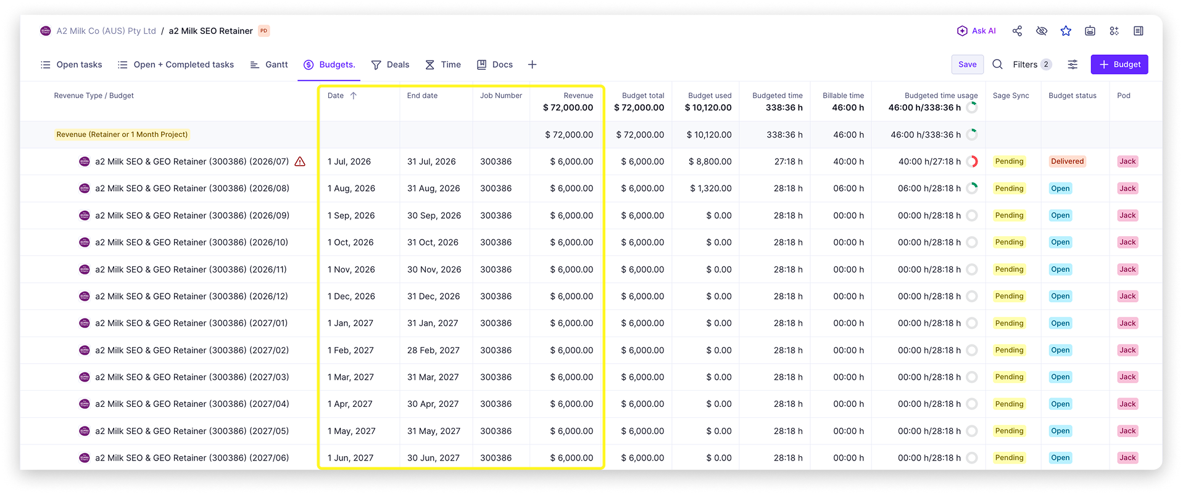Click the budget icon of 2026/12 row

(x=85, y=296)
